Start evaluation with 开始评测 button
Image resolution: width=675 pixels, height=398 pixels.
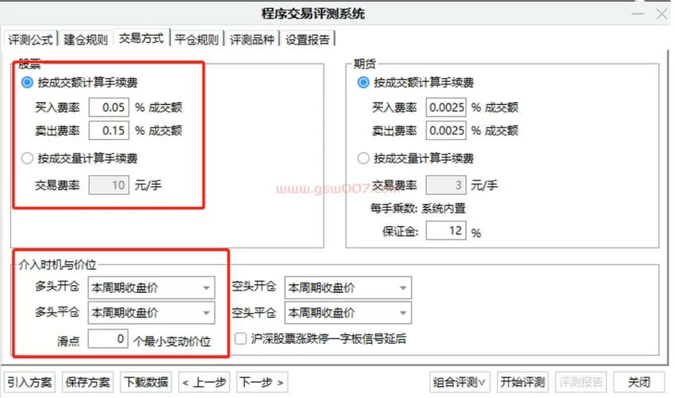click(x=522, y=382)
